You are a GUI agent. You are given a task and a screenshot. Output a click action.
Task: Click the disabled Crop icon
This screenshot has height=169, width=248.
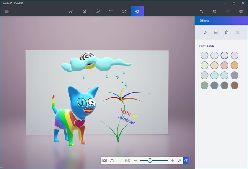click(x=237, y=32)
